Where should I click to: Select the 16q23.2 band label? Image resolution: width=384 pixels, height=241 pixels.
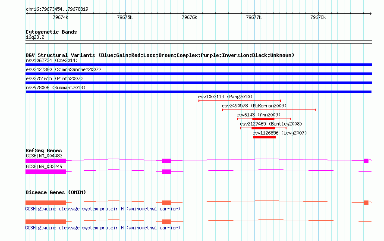click(x=35, y=37)
